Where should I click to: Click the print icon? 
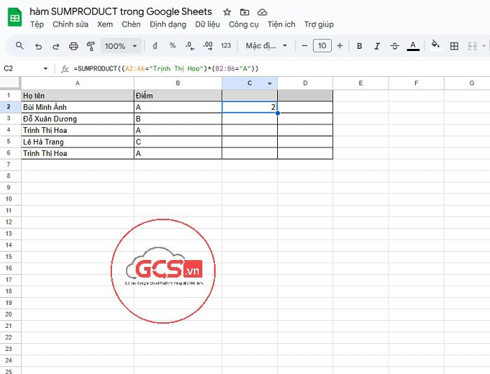(x=73, y=46)
